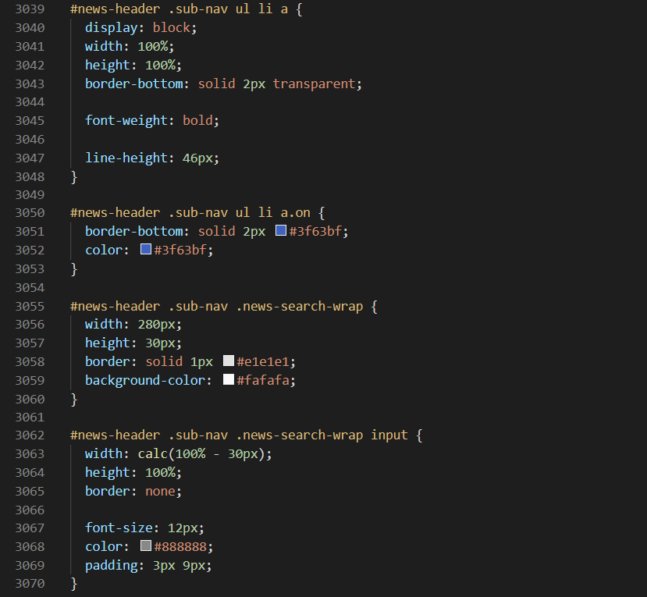
Task: Click line number 3055
Action: tap(30, 307)
